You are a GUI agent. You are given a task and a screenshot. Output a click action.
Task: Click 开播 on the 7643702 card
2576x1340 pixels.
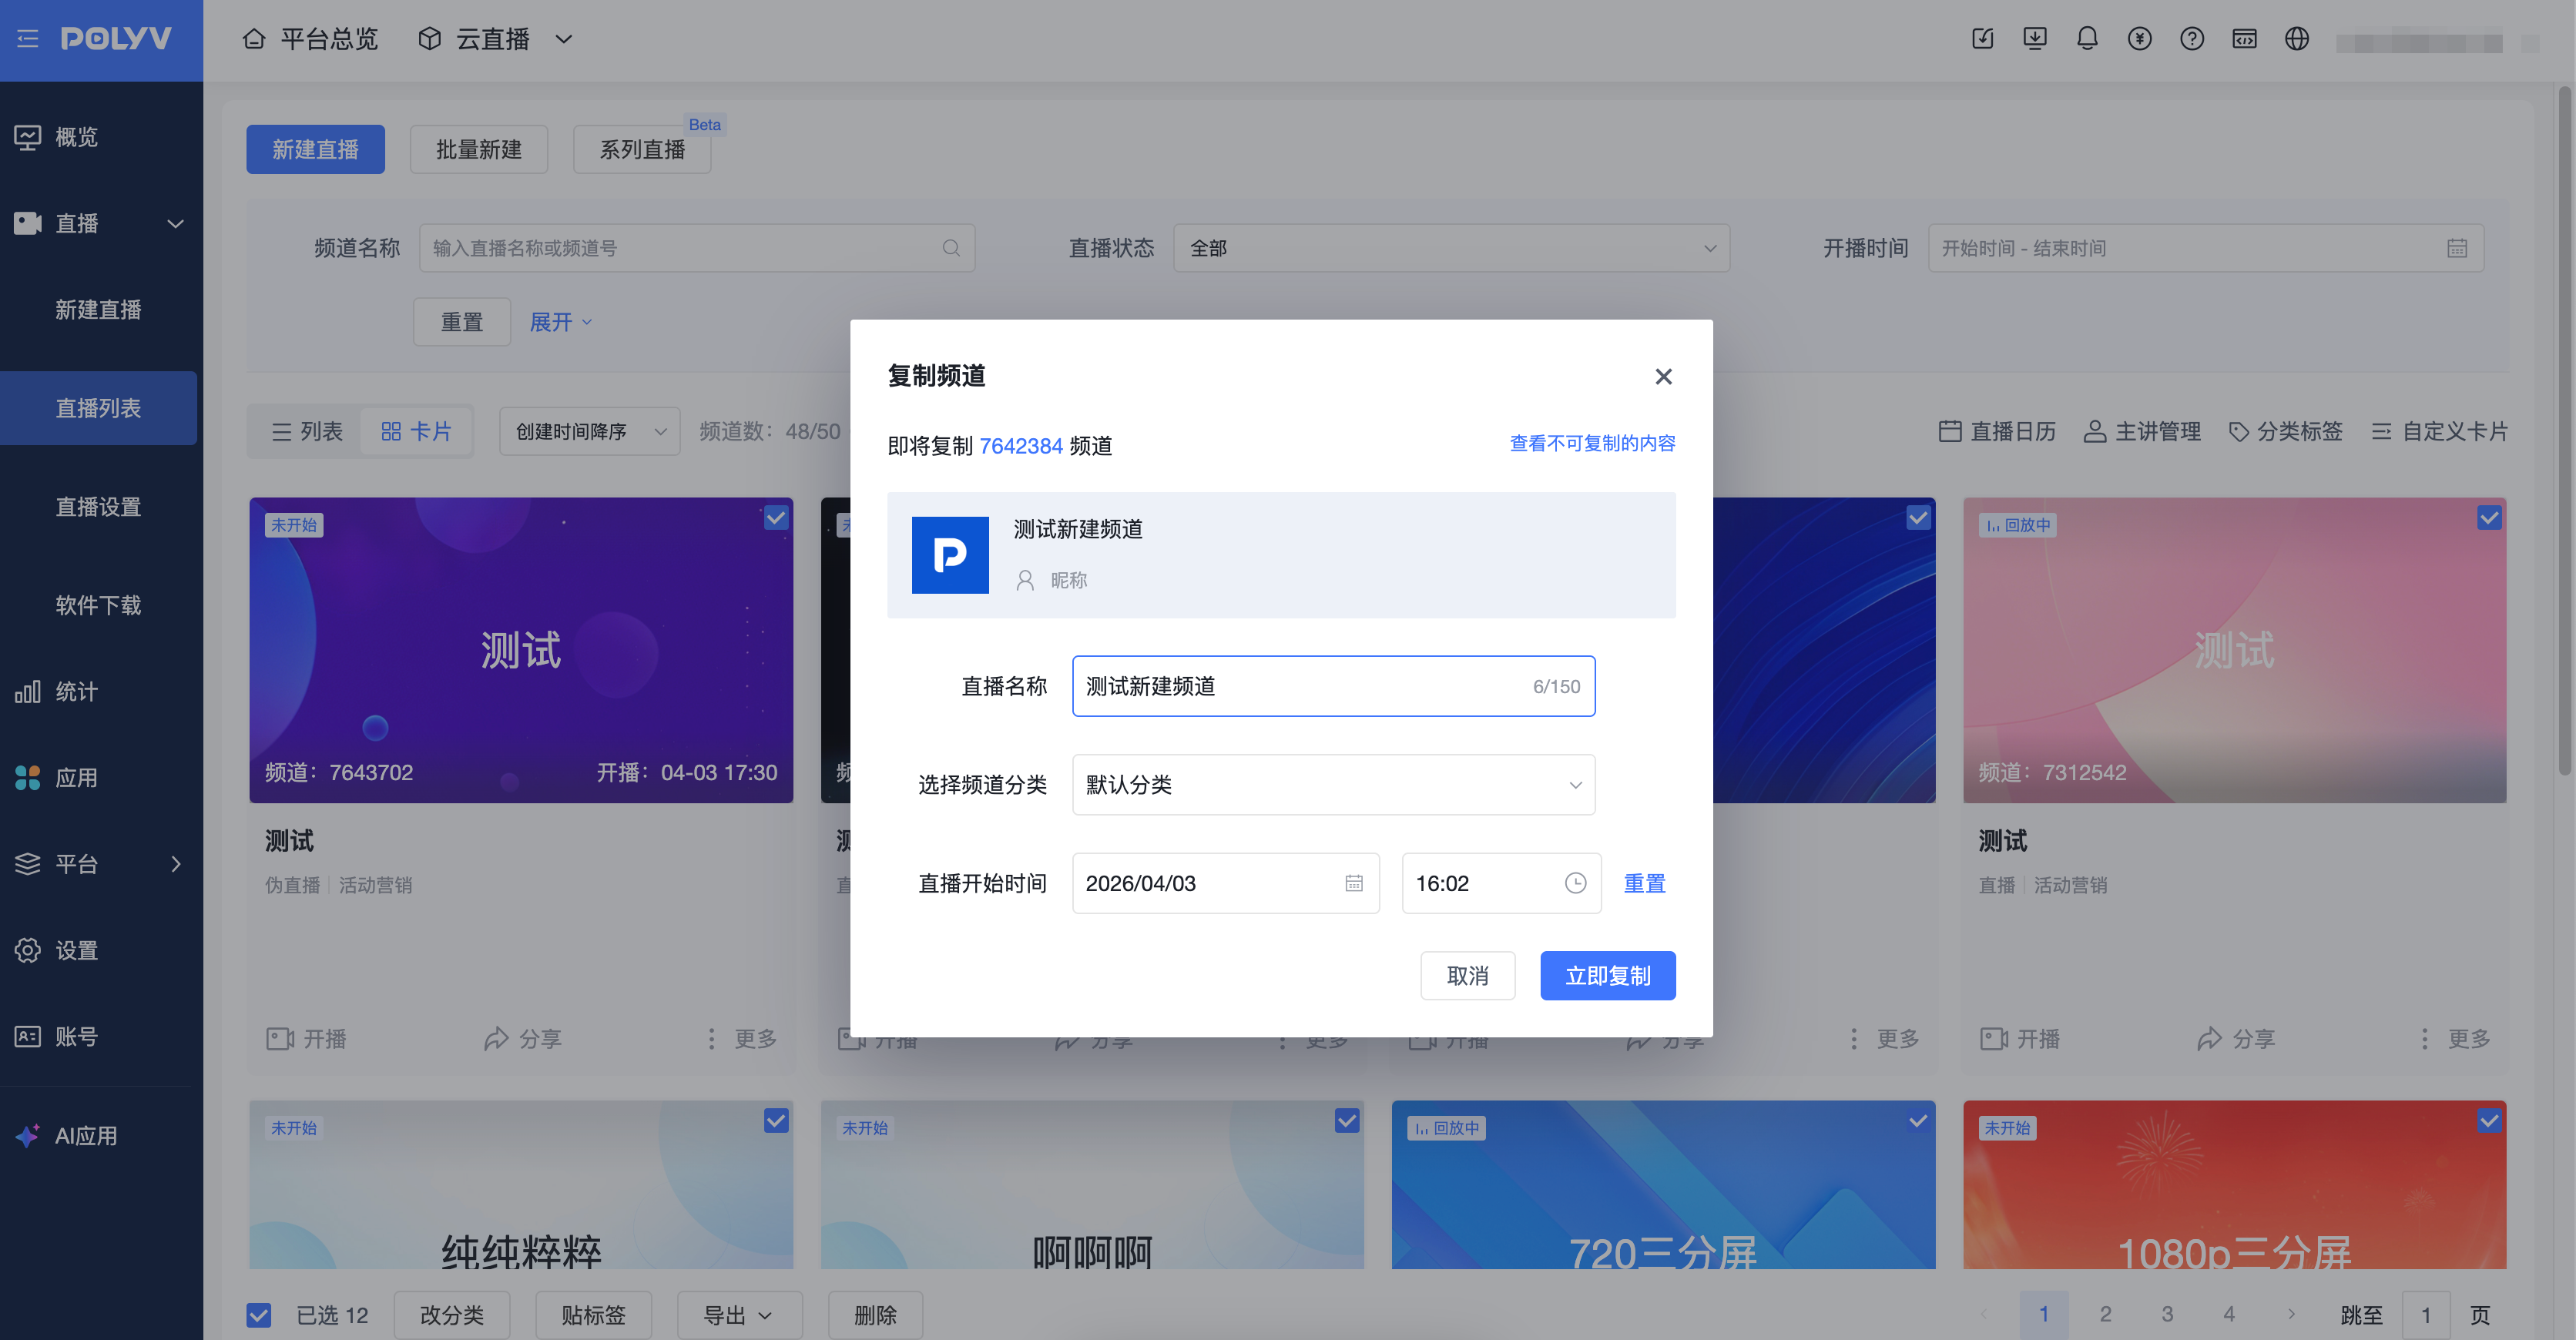(306, 1039)
